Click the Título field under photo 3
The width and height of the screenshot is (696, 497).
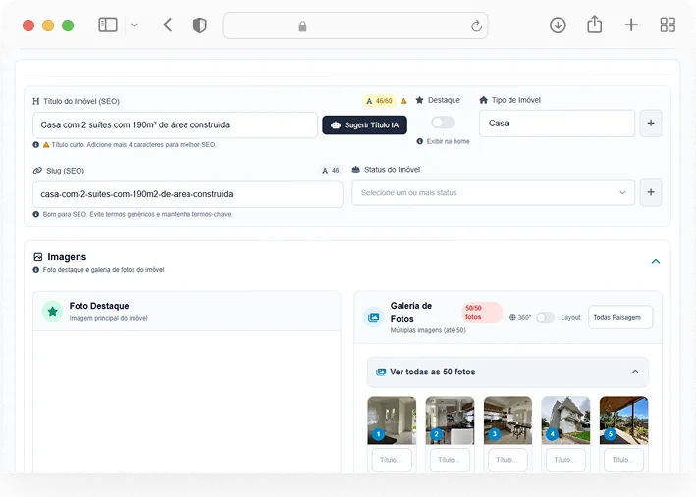(508, 460)
